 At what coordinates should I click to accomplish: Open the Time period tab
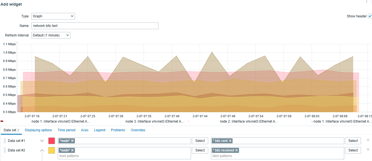(x=66, y=130)
